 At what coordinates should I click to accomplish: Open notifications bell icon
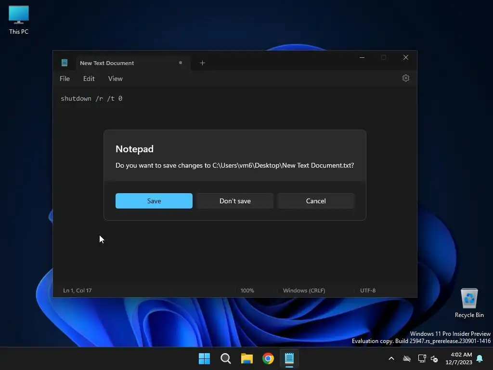(x=480, y=358)
